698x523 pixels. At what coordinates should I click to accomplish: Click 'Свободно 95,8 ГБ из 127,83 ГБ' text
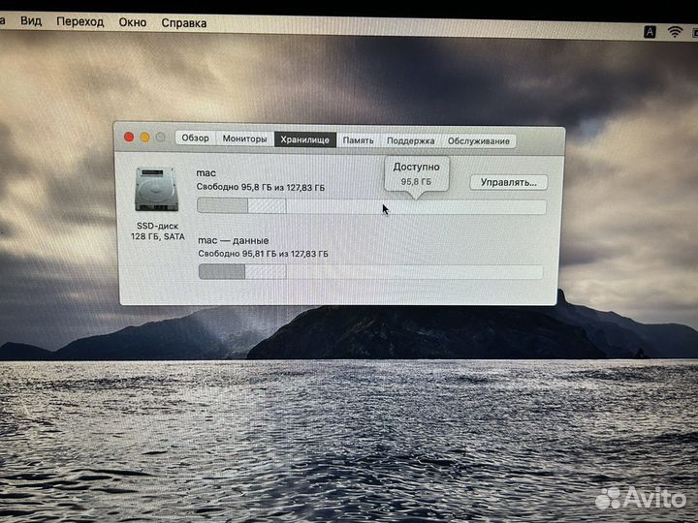point(261,187)
